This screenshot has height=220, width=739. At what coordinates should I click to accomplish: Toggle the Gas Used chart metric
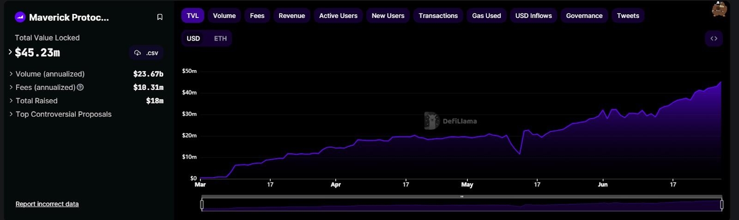(486, 16)
